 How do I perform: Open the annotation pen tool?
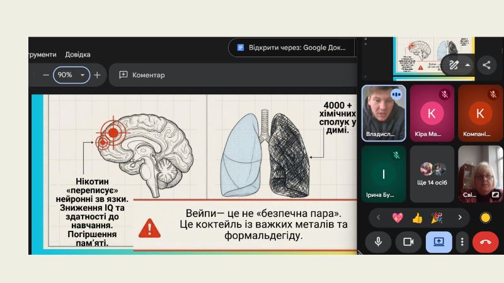click(x=454, y=65)
